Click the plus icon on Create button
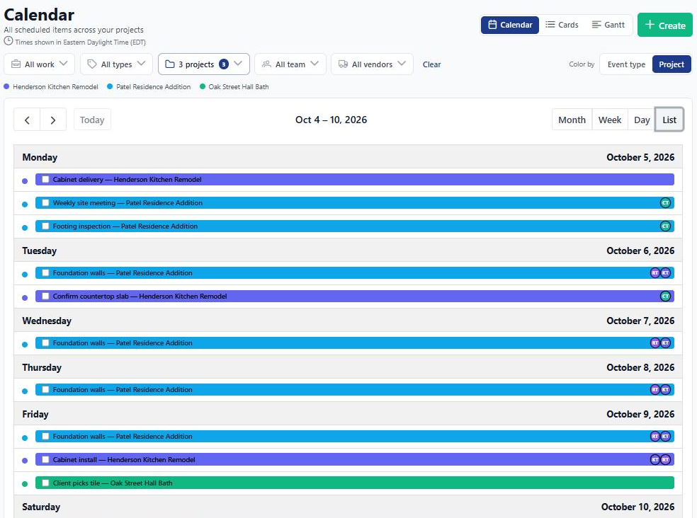 (x=650, y=25)
